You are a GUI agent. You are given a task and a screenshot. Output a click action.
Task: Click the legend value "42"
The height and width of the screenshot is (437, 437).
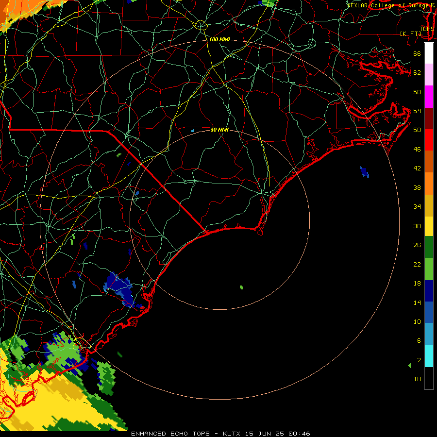[x=417, y=168]
